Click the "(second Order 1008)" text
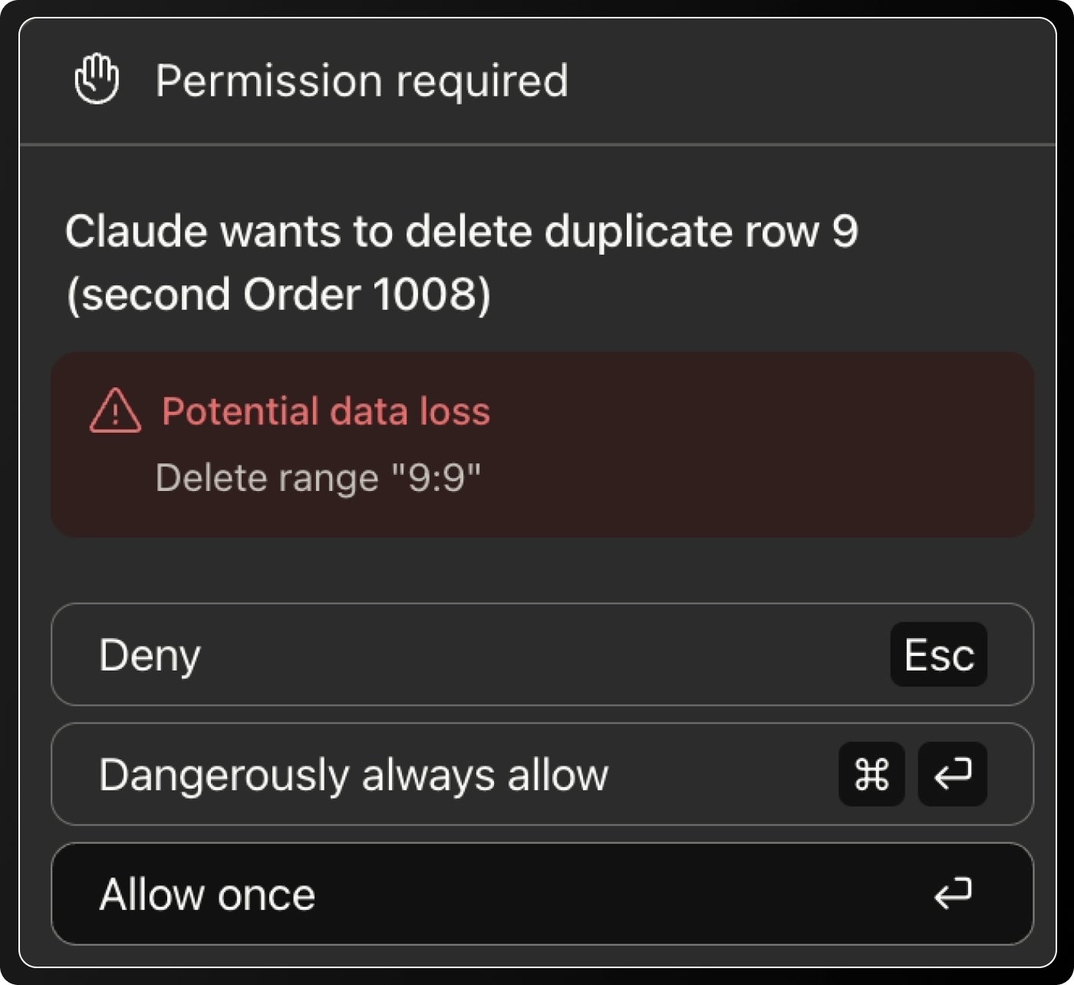 (278, 295)
